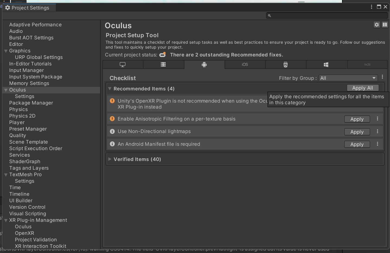Viewport: 390px width, 253px height.
Task: Open Adaptive Performance settings
Action: [36, 25]
